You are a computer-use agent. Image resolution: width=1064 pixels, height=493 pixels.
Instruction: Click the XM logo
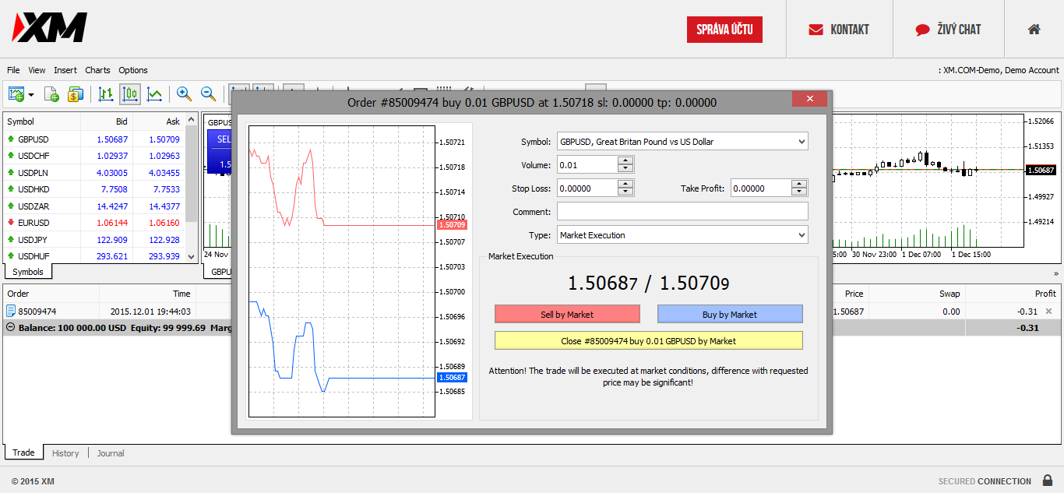(x=49, y=28)
